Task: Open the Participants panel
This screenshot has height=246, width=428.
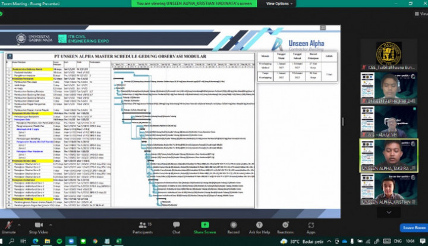Action: (143, 226)
